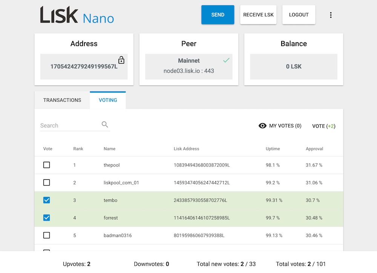Click the search magnifier icon
This screenshot has width=377, height=273.
(x=104, y=124)
